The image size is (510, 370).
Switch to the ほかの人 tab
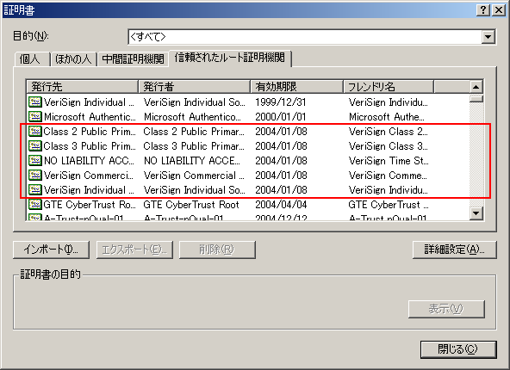point(73,59)
